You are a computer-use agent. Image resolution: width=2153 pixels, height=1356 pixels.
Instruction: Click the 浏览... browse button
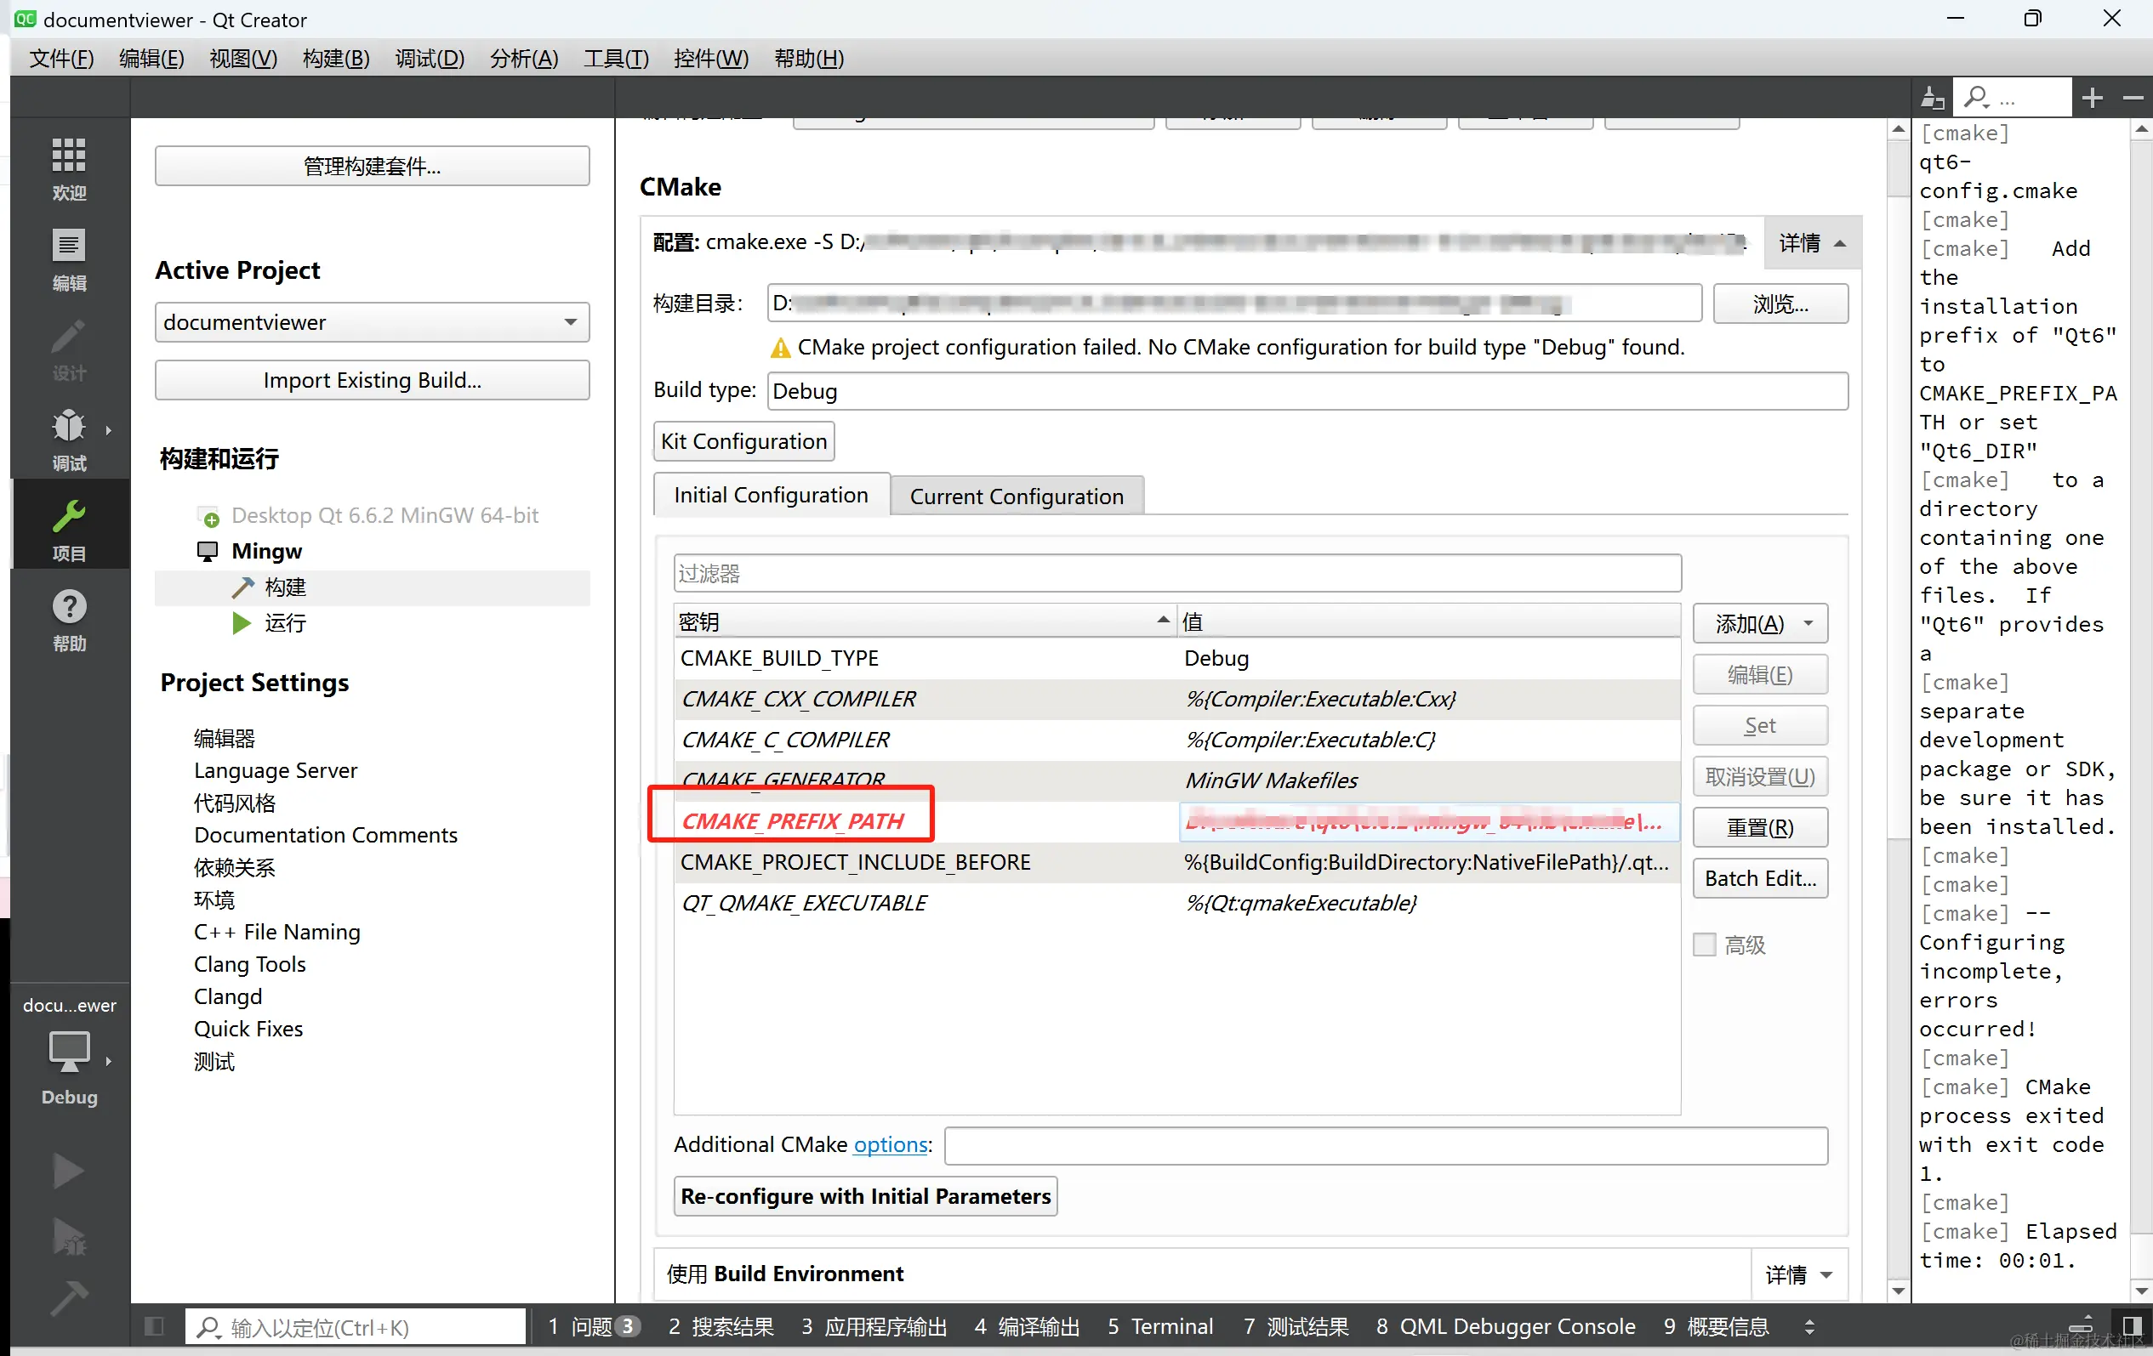point(1780,304)
